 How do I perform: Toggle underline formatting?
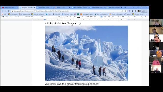[75, 16]
